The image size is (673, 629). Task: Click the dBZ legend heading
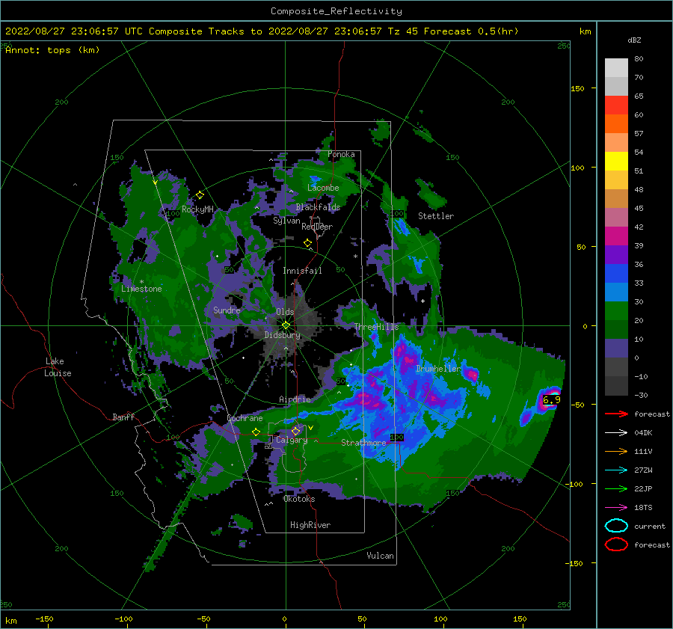click(634, 40)
